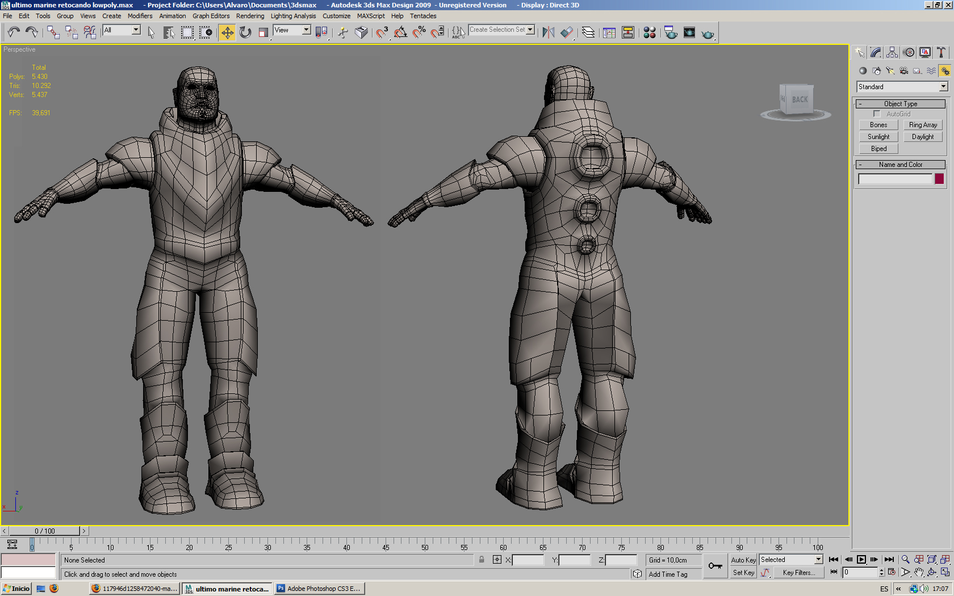Click the Mirror tool icon
The image size is (954, 596).
[548, 33]
